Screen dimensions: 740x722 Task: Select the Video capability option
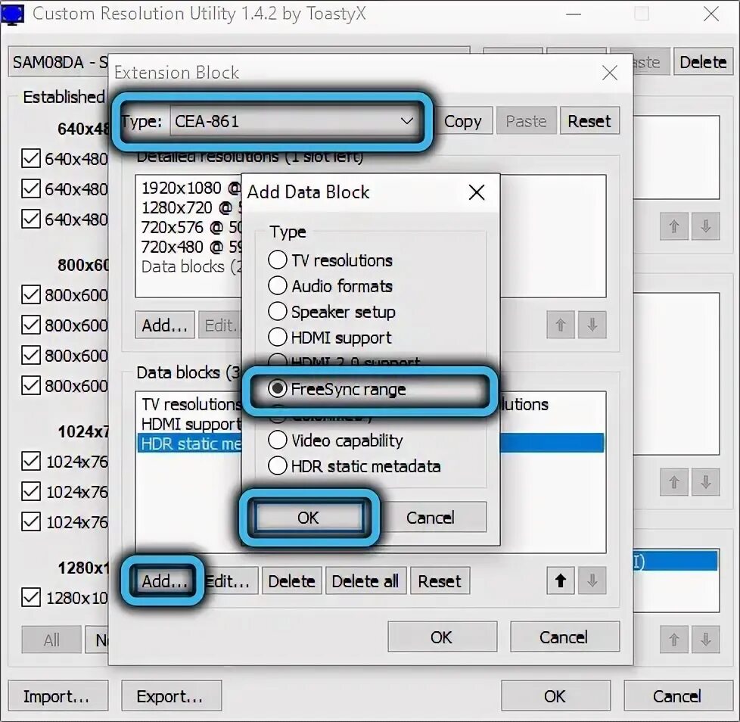(277, 440)
